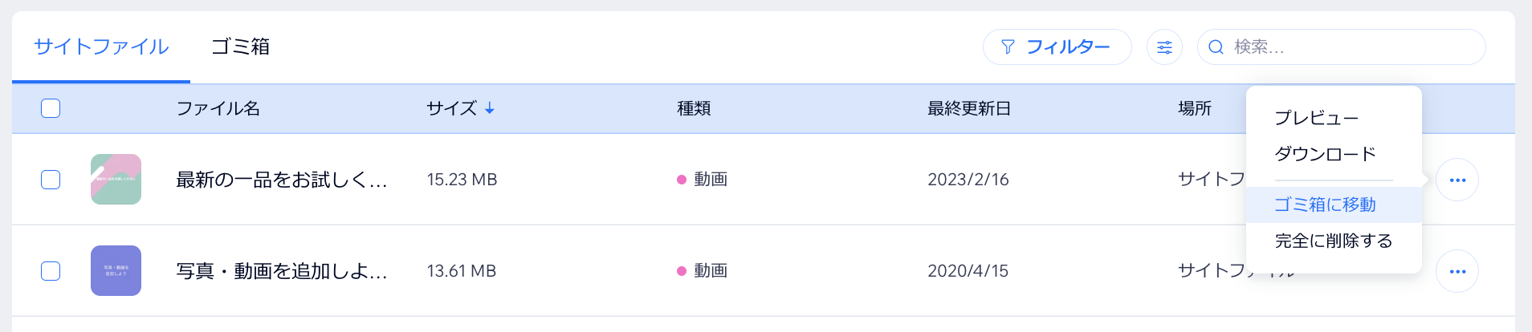Open the customize columns settings icon
Screen dimensions: 1532x332
tap(1164, 47)
